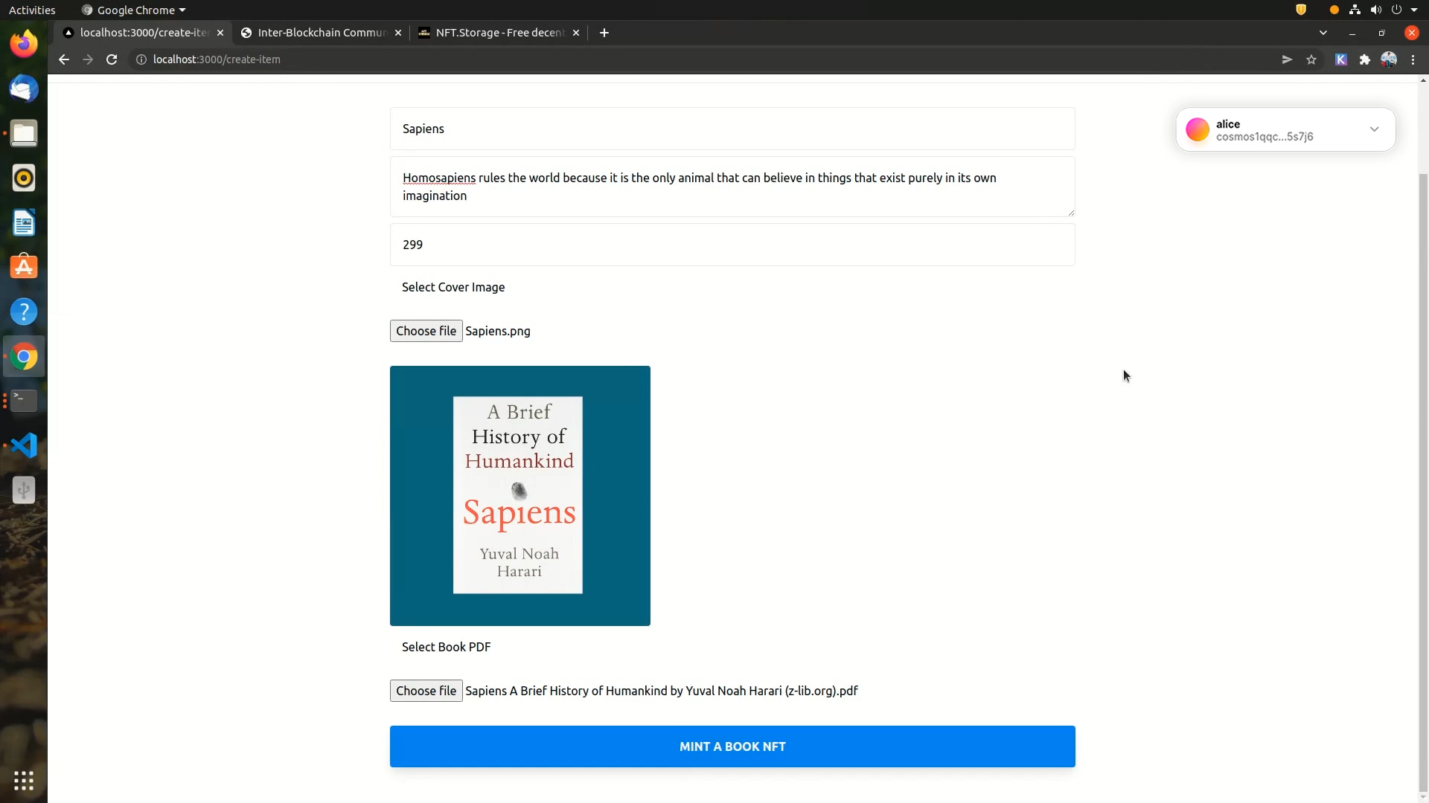Image resolution: width=1429 pixels, height=803 pixels.
Task: Open the Chrome Extensions puzzle icon
Action: (1365, 59)
